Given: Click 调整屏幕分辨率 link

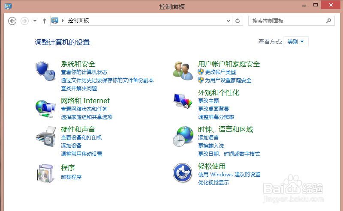Looking at the screenshot, I should point(216,117).
